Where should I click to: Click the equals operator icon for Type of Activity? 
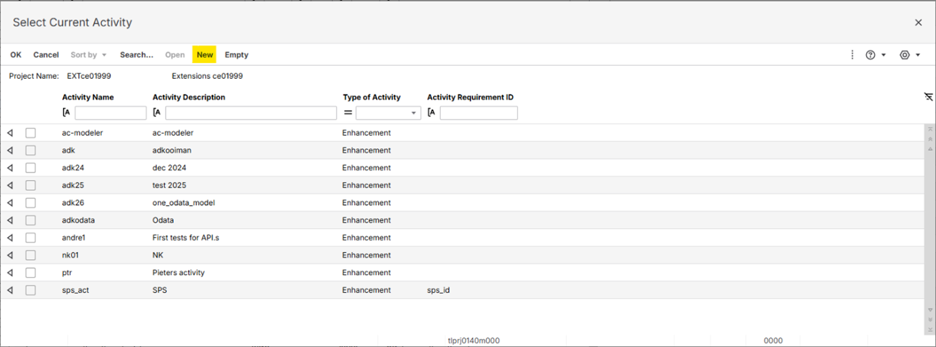(x=348, y=113)
